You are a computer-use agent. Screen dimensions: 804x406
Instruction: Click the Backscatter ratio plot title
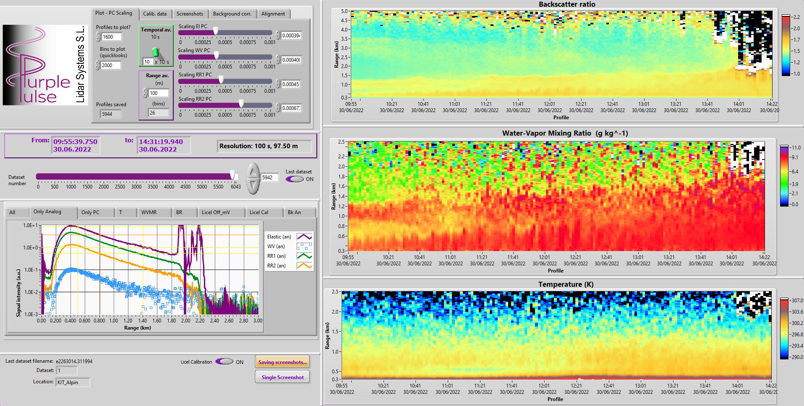567,4
